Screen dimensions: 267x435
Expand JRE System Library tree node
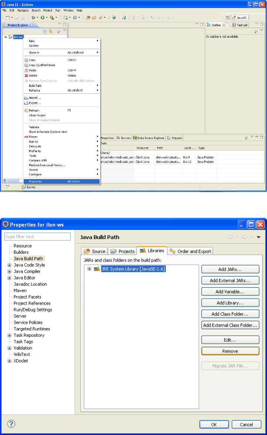(89, 269)
